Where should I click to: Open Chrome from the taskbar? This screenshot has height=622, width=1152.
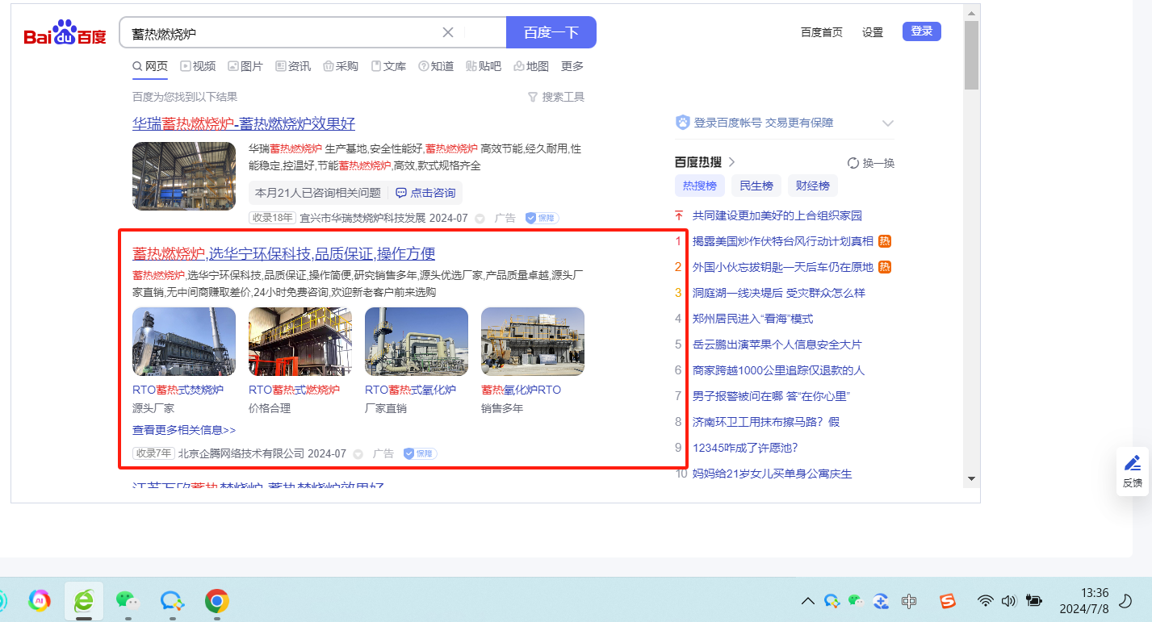(216, 600)
